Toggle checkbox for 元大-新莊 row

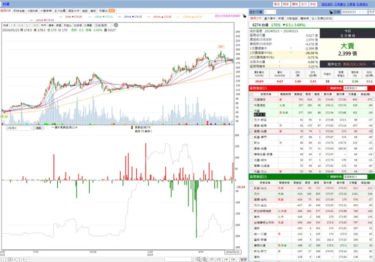(x=251, y=120)
